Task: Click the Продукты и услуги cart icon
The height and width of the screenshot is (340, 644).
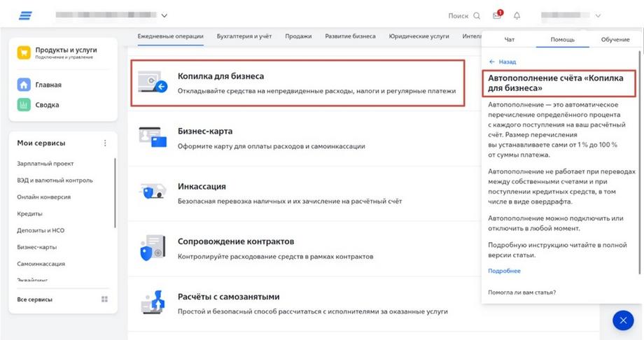Action: pos(24,52)
